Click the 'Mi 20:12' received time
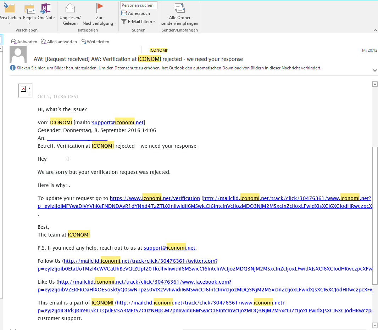The width and height of the screenshot is (378, 330). (x=369, y=50)
